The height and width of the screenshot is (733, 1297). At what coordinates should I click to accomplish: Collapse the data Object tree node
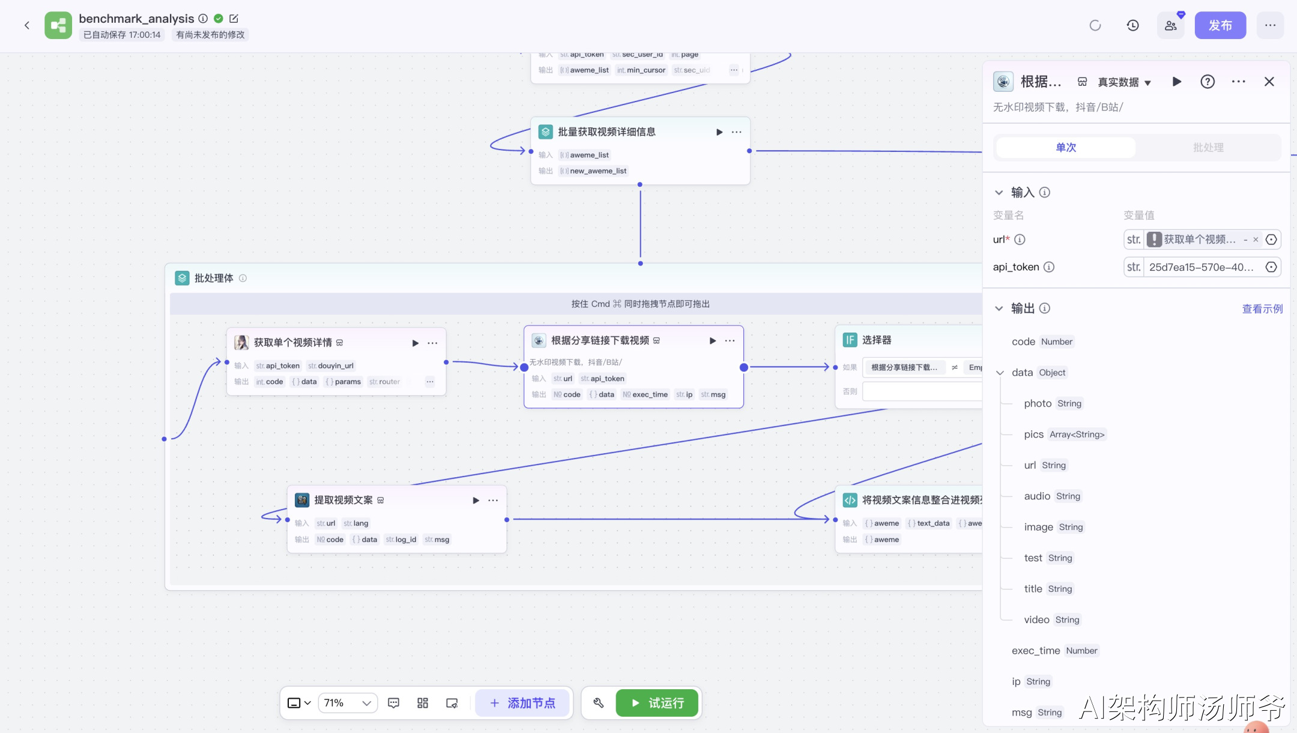click(1000, 373)
